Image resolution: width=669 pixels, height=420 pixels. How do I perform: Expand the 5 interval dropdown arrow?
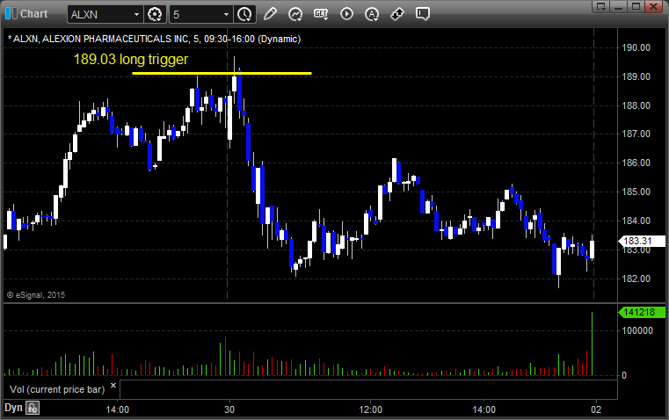[x=227, y=14]
